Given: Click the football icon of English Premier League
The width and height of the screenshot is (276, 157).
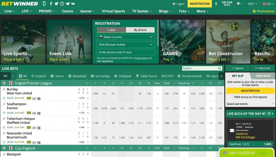Looking at the screenshot, I should point(4,83).
